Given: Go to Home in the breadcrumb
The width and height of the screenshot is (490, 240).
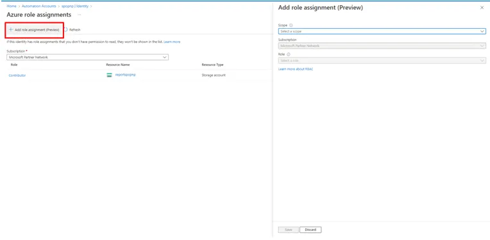Looking at the screenshot, I should click(x=12, y=6).
